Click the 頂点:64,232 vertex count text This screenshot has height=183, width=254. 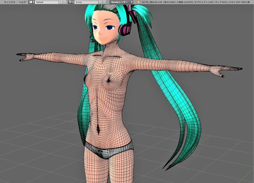pyautogui.click(x=155, y=2)
